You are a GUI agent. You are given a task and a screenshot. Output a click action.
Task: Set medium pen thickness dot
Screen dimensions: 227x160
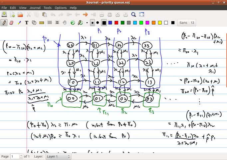point(92,23)
